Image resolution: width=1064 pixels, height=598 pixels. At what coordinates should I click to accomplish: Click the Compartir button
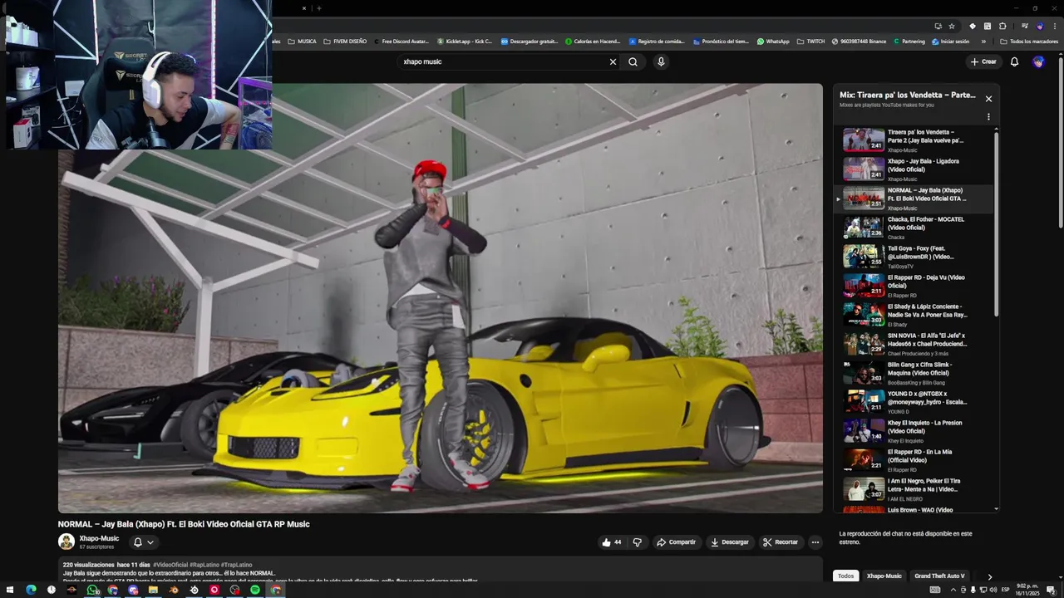click(677, 542)
